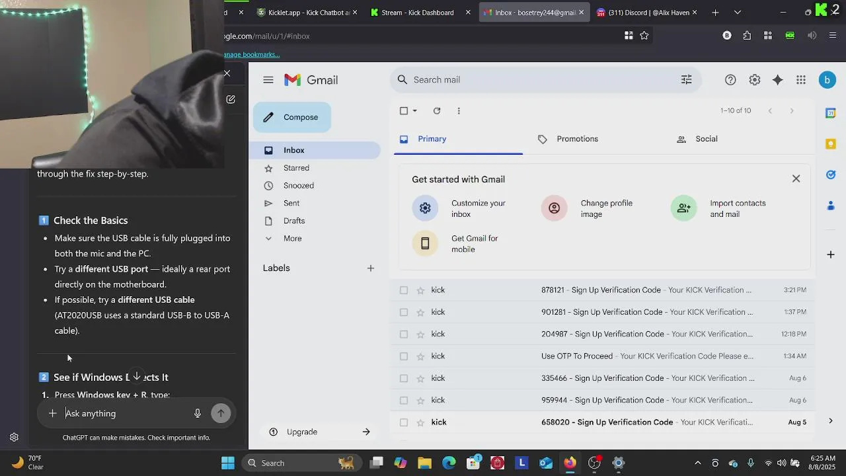This screenshot has width=846, height=476.
Task: Bookmark this page star icon
Action: click(x=644, y=36)
